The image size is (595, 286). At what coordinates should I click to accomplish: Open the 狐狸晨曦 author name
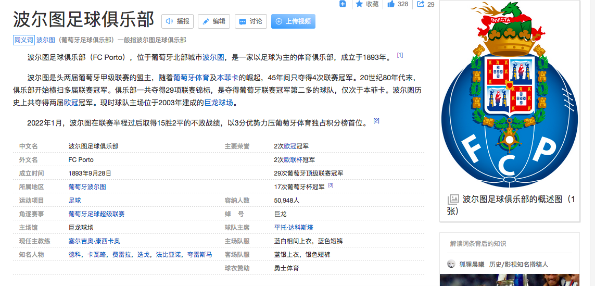click(x=472, y=264)
